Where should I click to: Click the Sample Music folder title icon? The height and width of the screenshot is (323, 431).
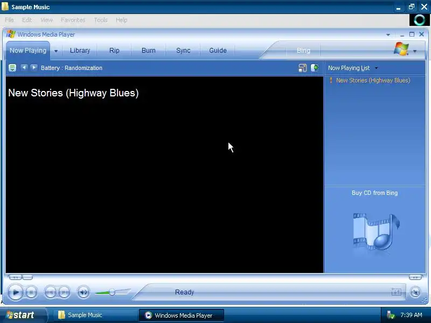pos(5,7)
